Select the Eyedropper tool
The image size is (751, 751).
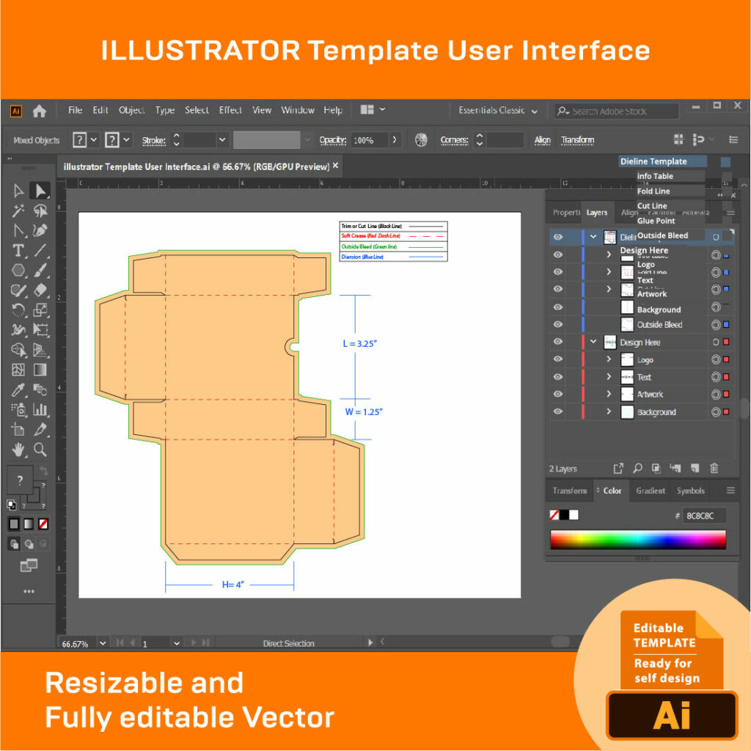tap(18, 389)
